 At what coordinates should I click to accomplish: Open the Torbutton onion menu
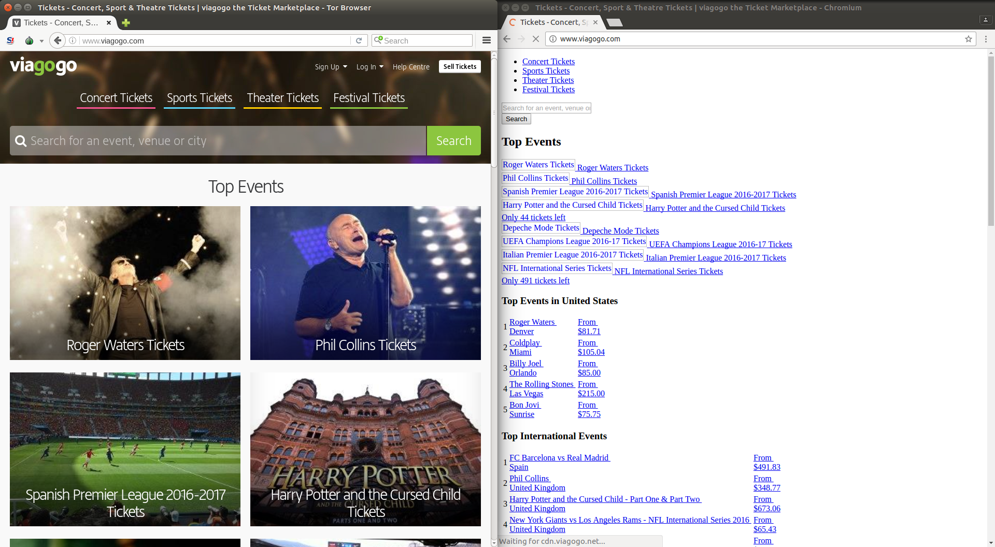[x=29, y=40]
